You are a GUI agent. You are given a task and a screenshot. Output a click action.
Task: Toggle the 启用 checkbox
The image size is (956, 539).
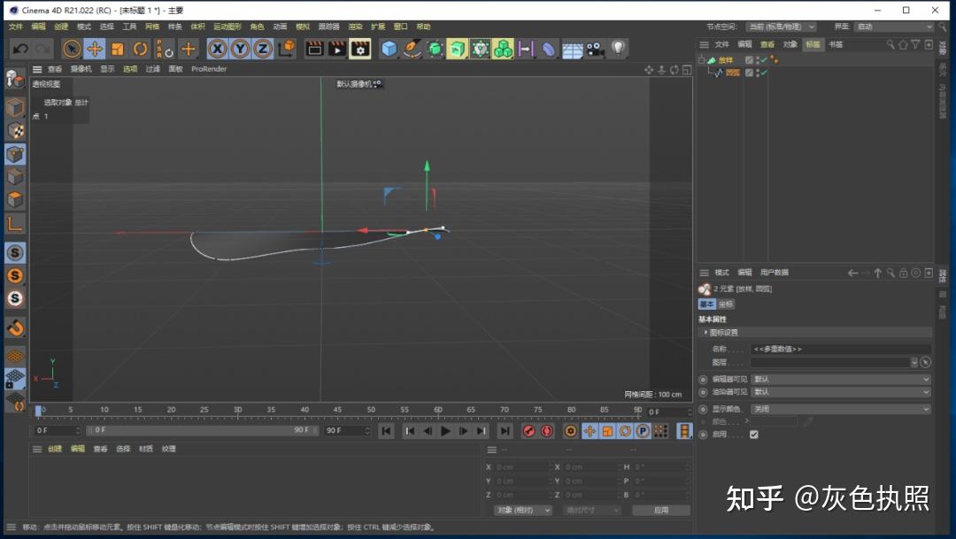click(754, 435)
